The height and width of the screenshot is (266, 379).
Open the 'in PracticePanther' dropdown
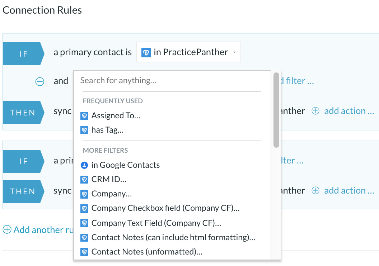click(x=188, y=52)
